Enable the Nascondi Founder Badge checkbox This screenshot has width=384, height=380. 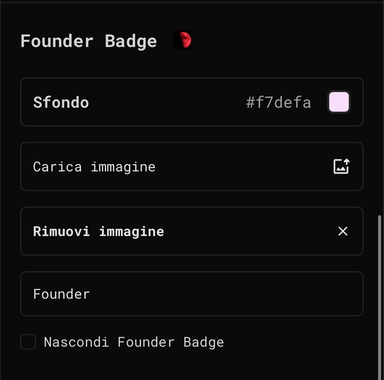coord(28,342)
